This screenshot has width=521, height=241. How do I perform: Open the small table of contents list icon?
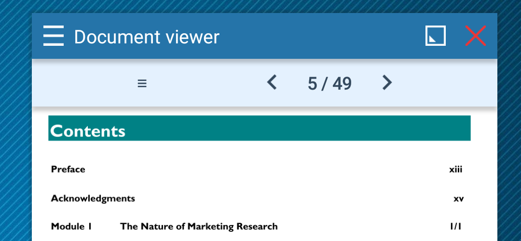pyautogui.click(x=142, y=83)
